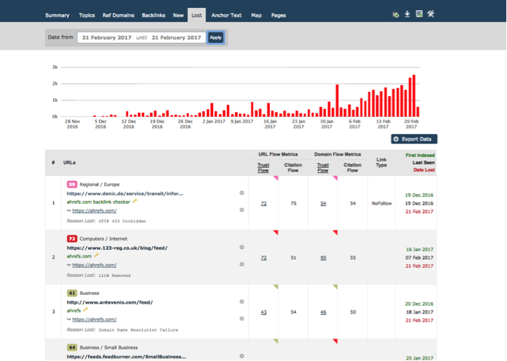Screen dimensions: 507x361
Task: Click gear icon next to antevenio.com feed URL
Action: [x=241, y=302]
